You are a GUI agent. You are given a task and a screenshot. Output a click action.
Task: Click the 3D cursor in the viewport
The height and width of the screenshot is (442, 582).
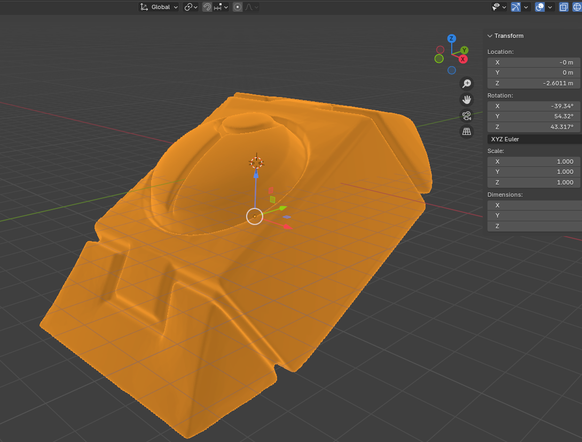[x=256, y=163]
